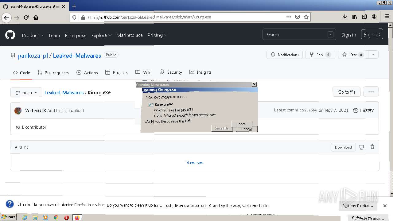
Task: Switch to the Pull requests tab
Action: [53, 73]
